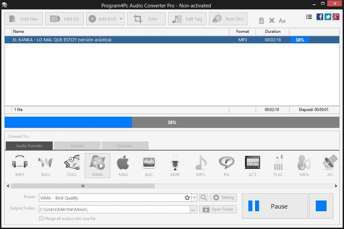Viewport: 344px width, 229px height.
Task: Select the AMR microphone format icon
Action: pyautogui.click(x=175, y=166)
